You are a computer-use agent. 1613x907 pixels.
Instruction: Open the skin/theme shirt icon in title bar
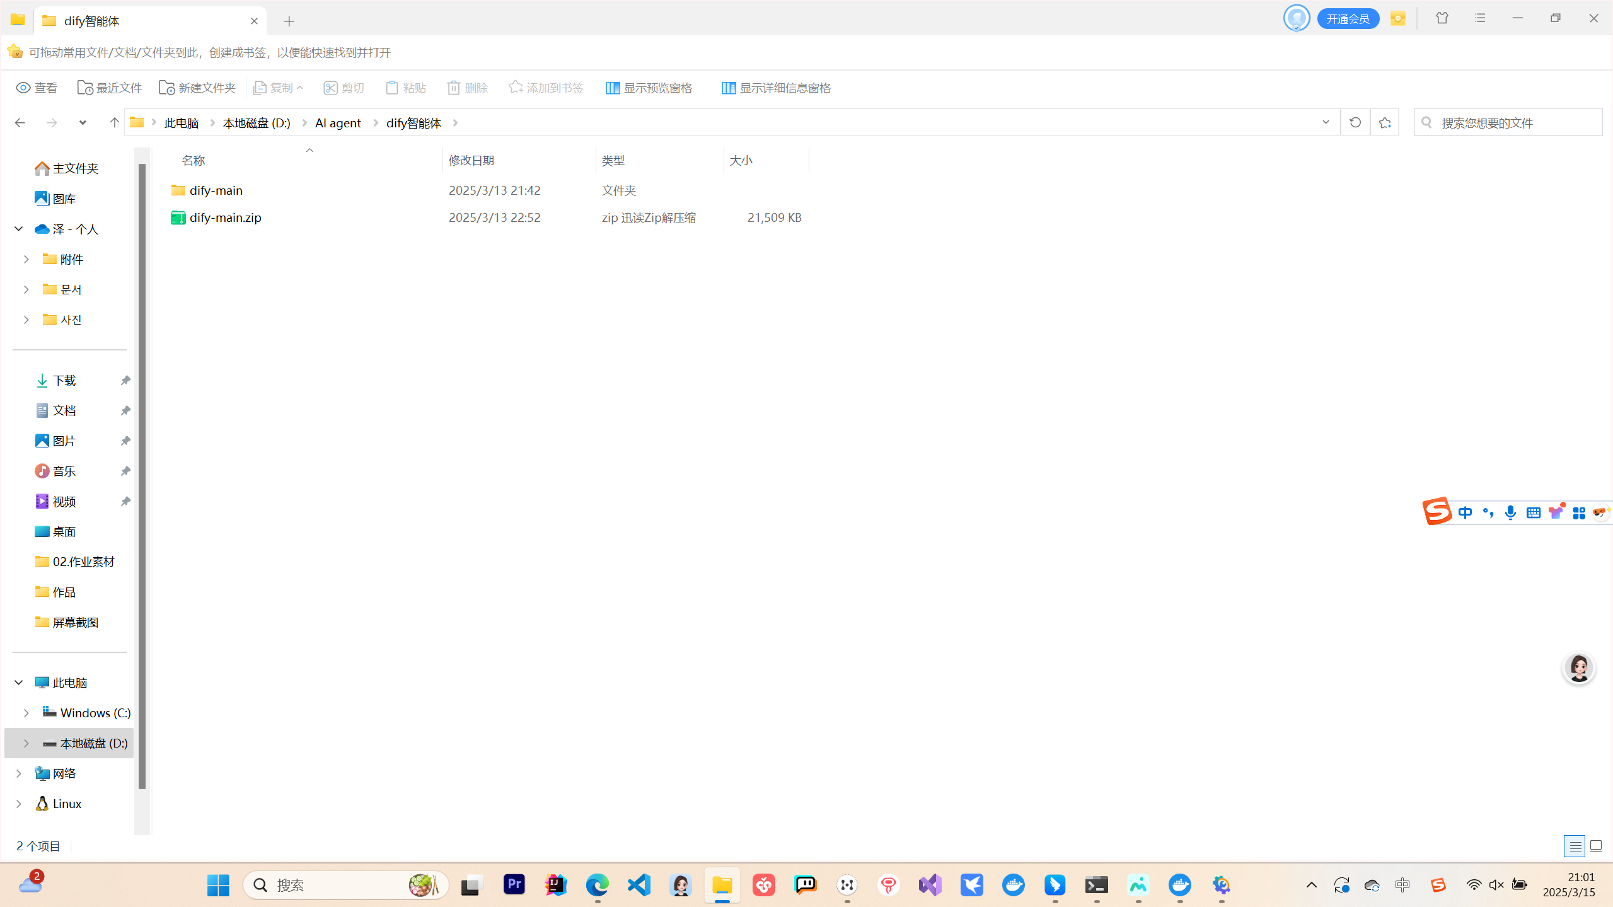1442,18
